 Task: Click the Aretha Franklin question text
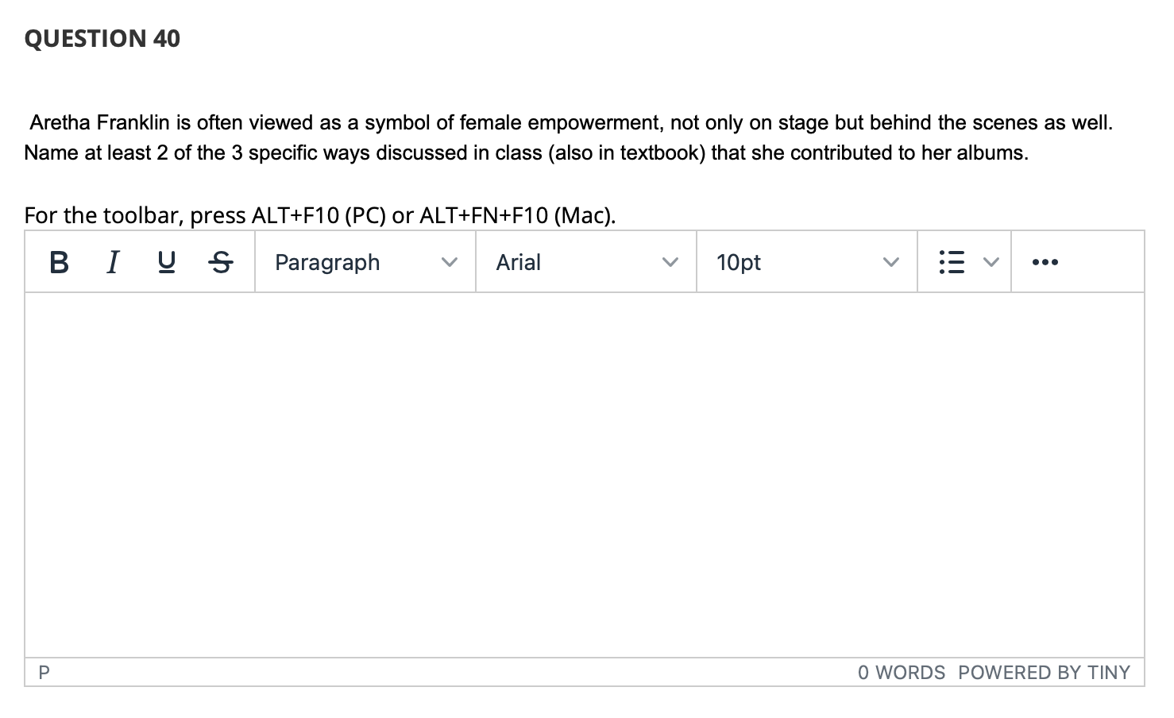pyautogui.click(x=569, y=137)
